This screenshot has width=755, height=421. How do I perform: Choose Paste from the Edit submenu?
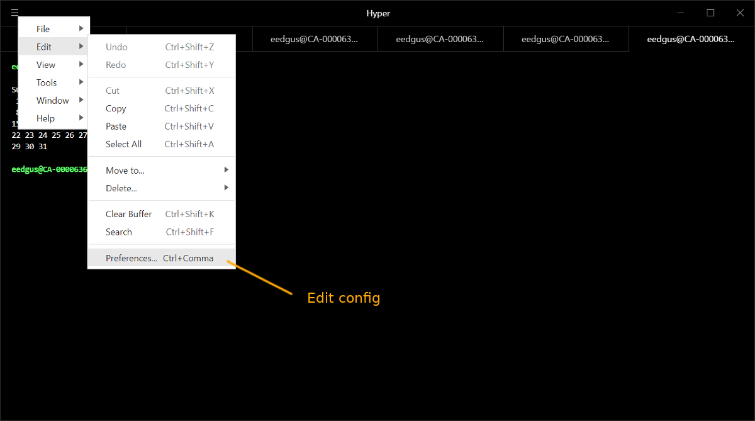coord(161,126)
